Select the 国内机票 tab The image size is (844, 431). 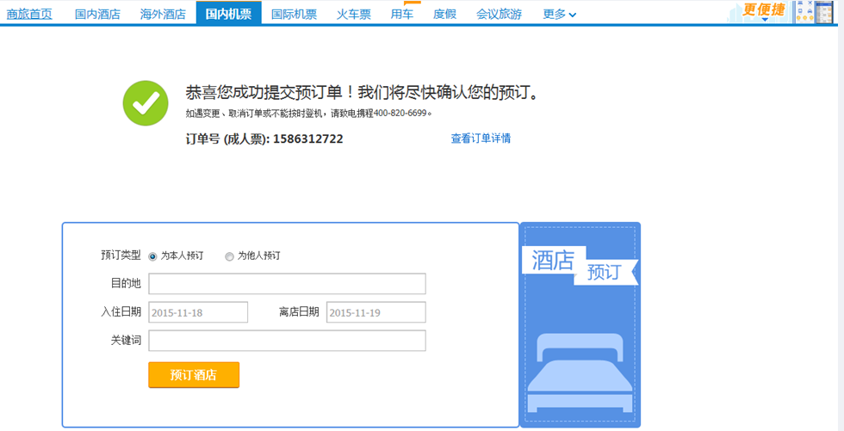tap(229, 13)
